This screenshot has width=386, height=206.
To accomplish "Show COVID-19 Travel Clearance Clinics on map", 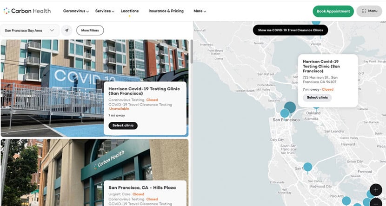I will [x=290, y=30].
